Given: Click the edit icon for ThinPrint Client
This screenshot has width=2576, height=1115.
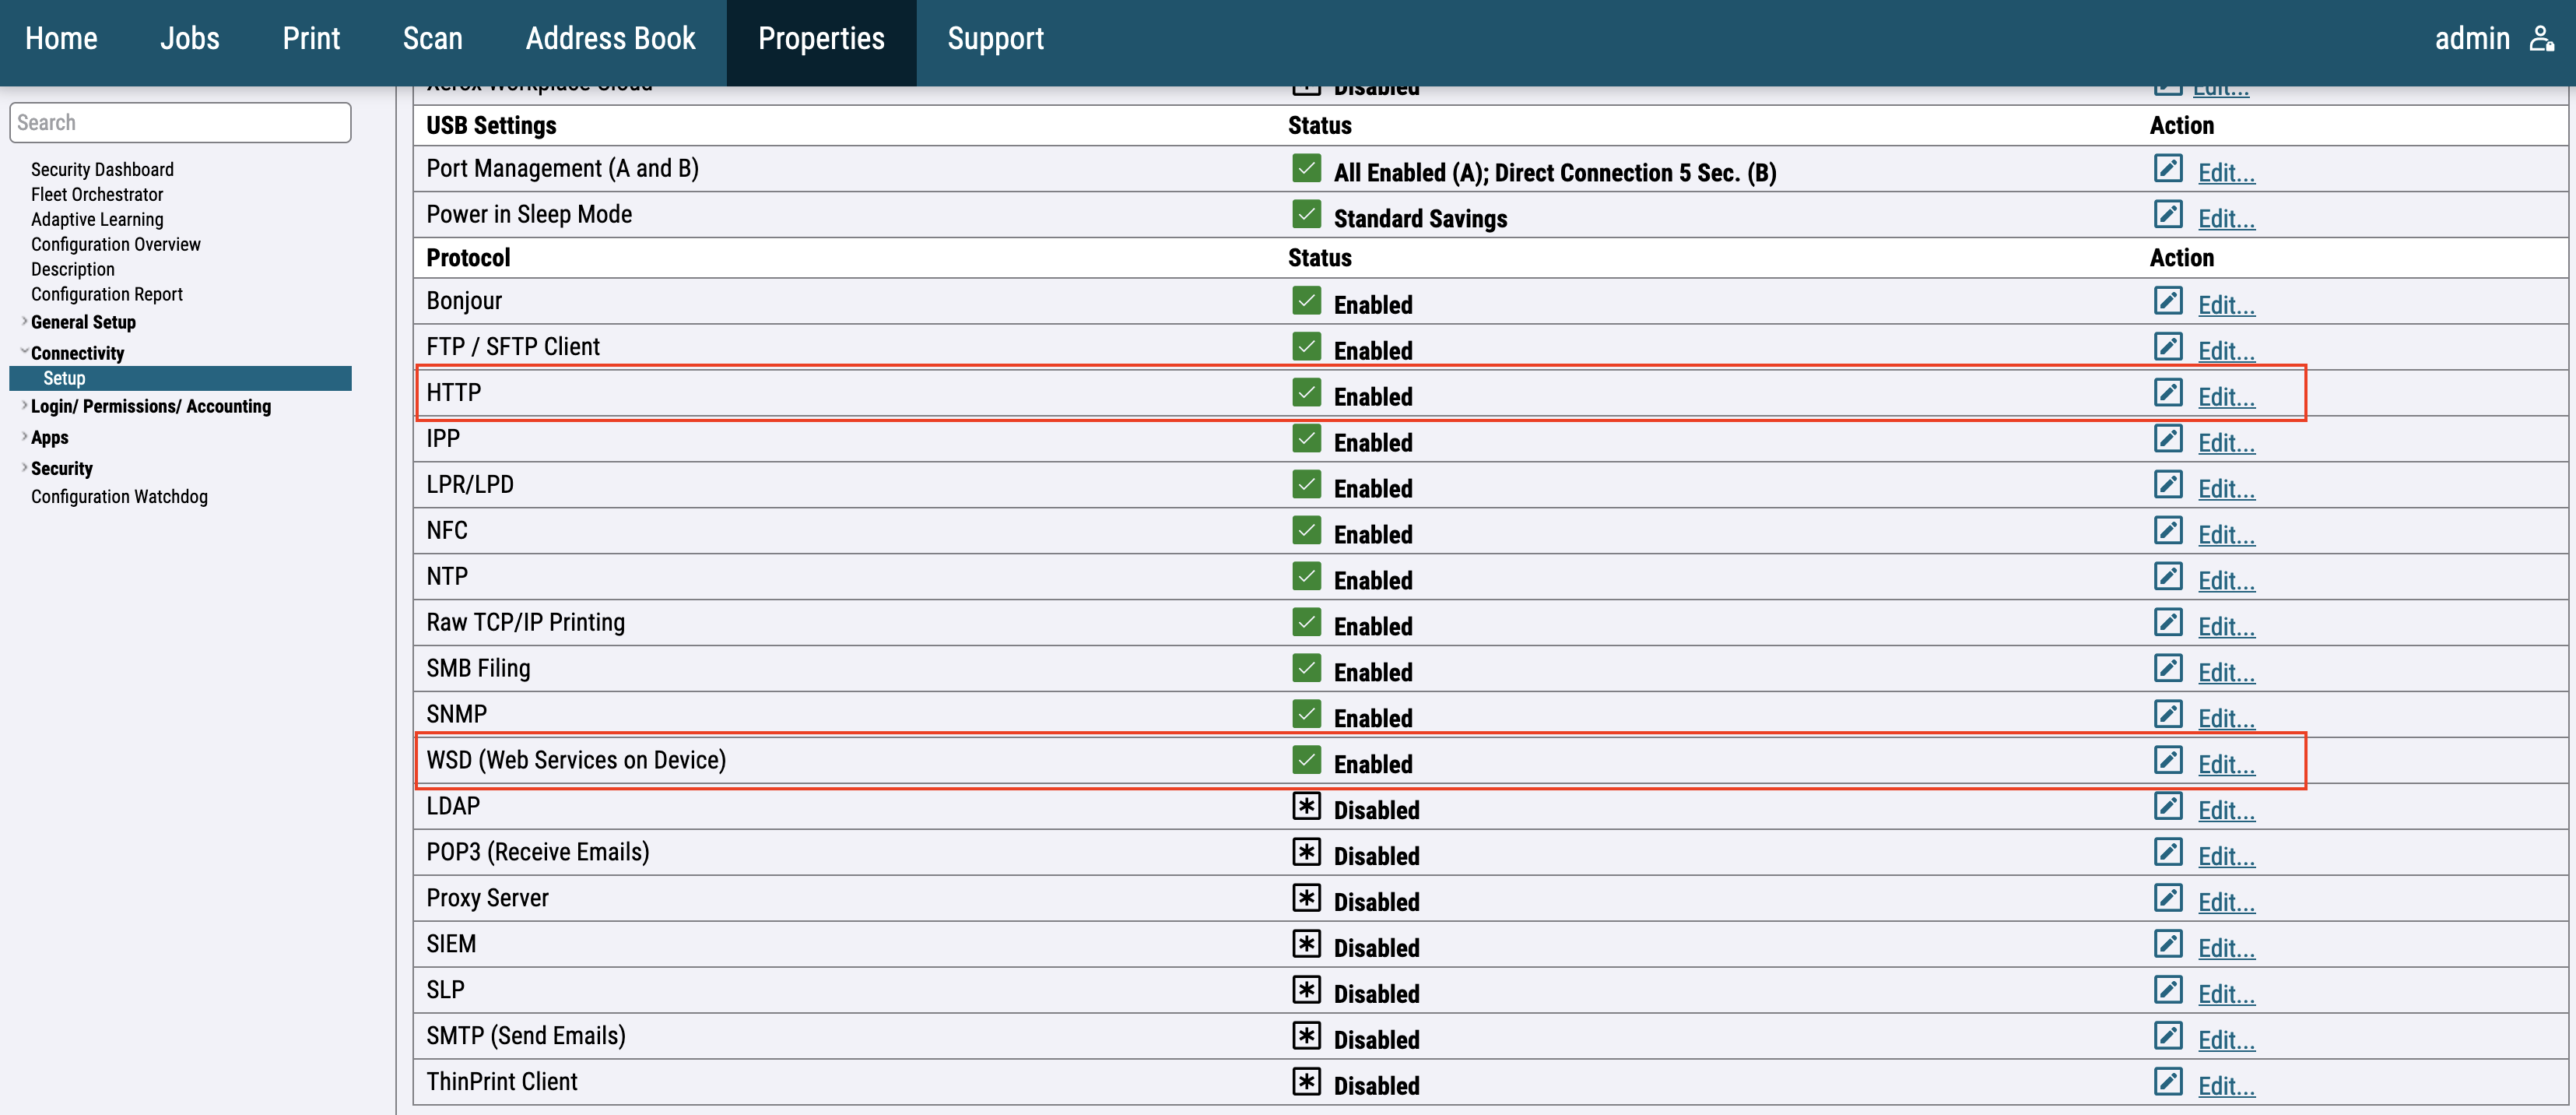Looking at the screenshot, I should [2167, 1081].
